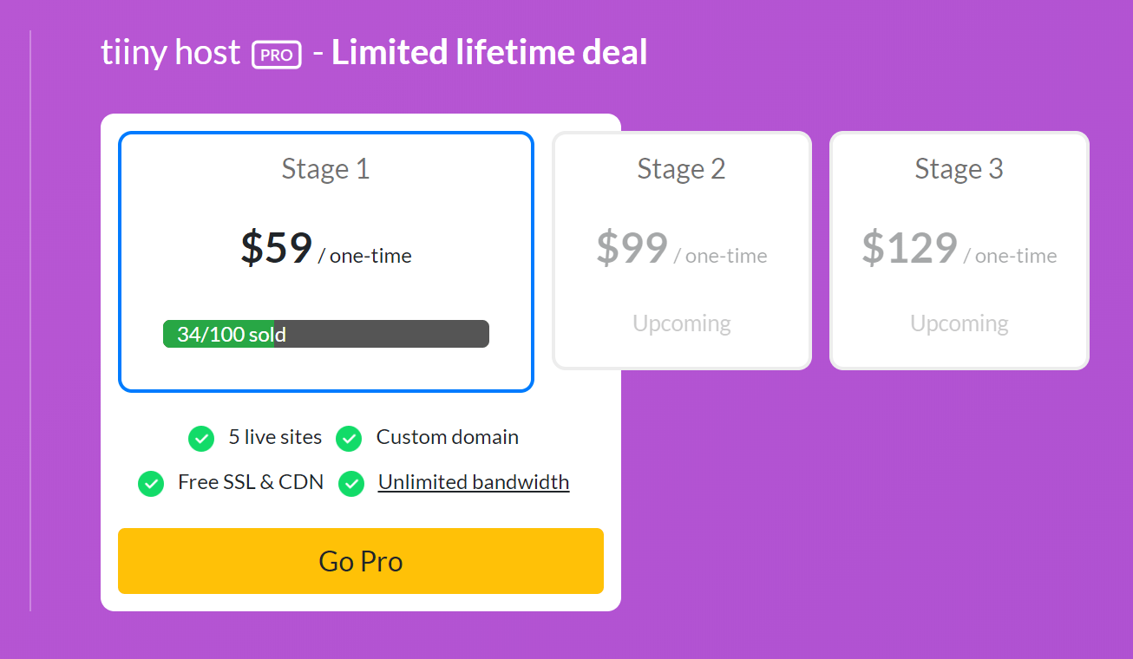Click the tiiny host logo text
The width and height of the screenshot is (1133, 659).
[x=171, y=53]
